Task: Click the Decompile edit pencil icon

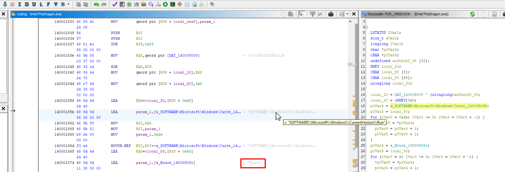Action: point(495,14)
